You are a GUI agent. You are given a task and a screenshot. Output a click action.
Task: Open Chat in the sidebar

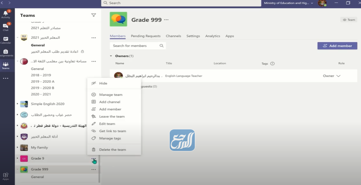click(x=6, y=27)
